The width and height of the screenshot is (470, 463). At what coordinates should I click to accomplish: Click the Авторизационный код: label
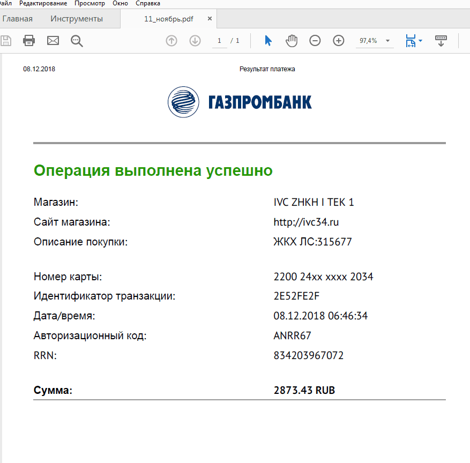tap(90, 335)
